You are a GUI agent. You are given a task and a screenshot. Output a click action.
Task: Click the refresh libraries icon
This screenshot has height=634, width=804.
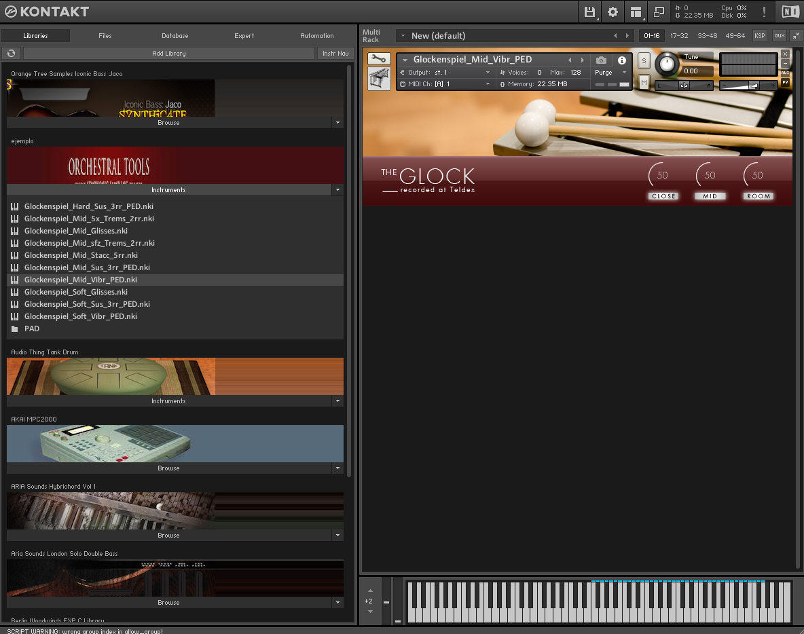pyautogui.click(x=12, y=54)
